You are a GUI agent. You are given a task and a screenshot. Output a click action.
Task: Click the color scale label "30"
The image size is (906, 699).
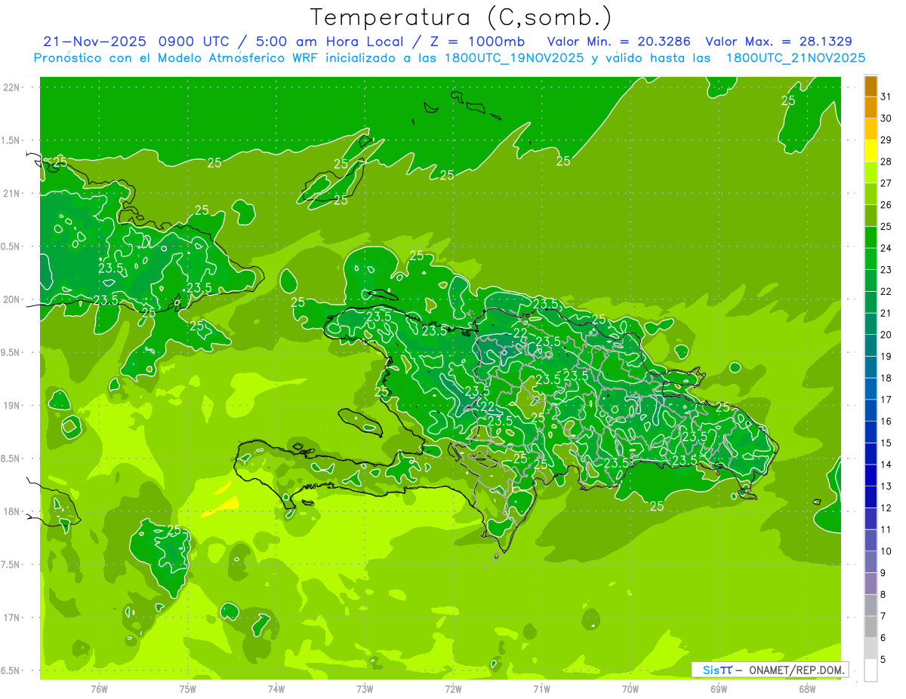coord(886,118)
